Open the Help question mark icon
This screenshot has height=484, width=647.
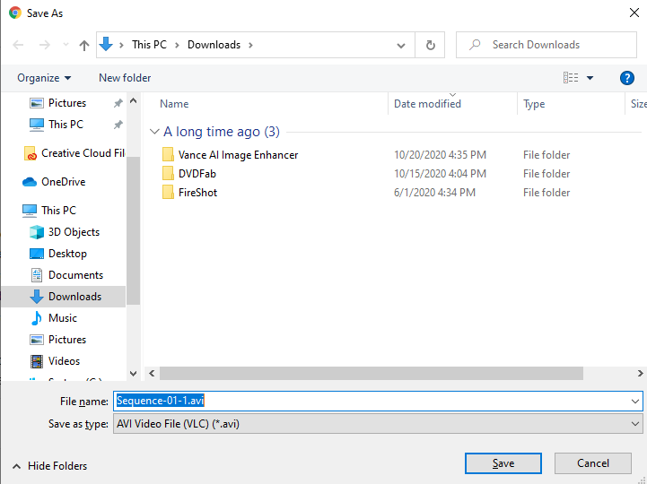(x=627, y=78)
